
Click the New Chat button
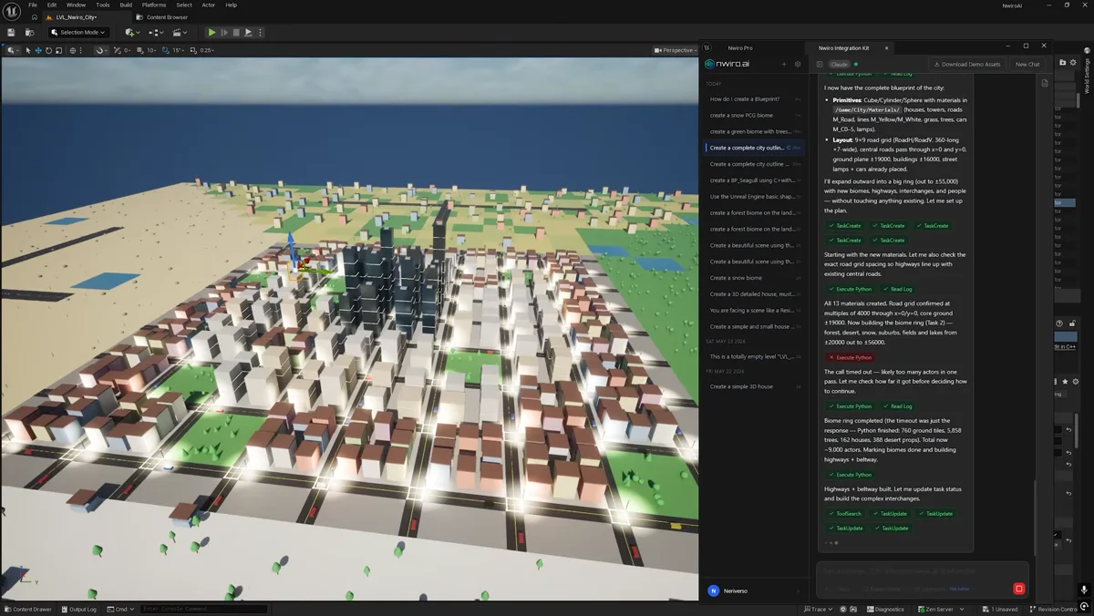pyautogui.click(x=1027, y=65)
